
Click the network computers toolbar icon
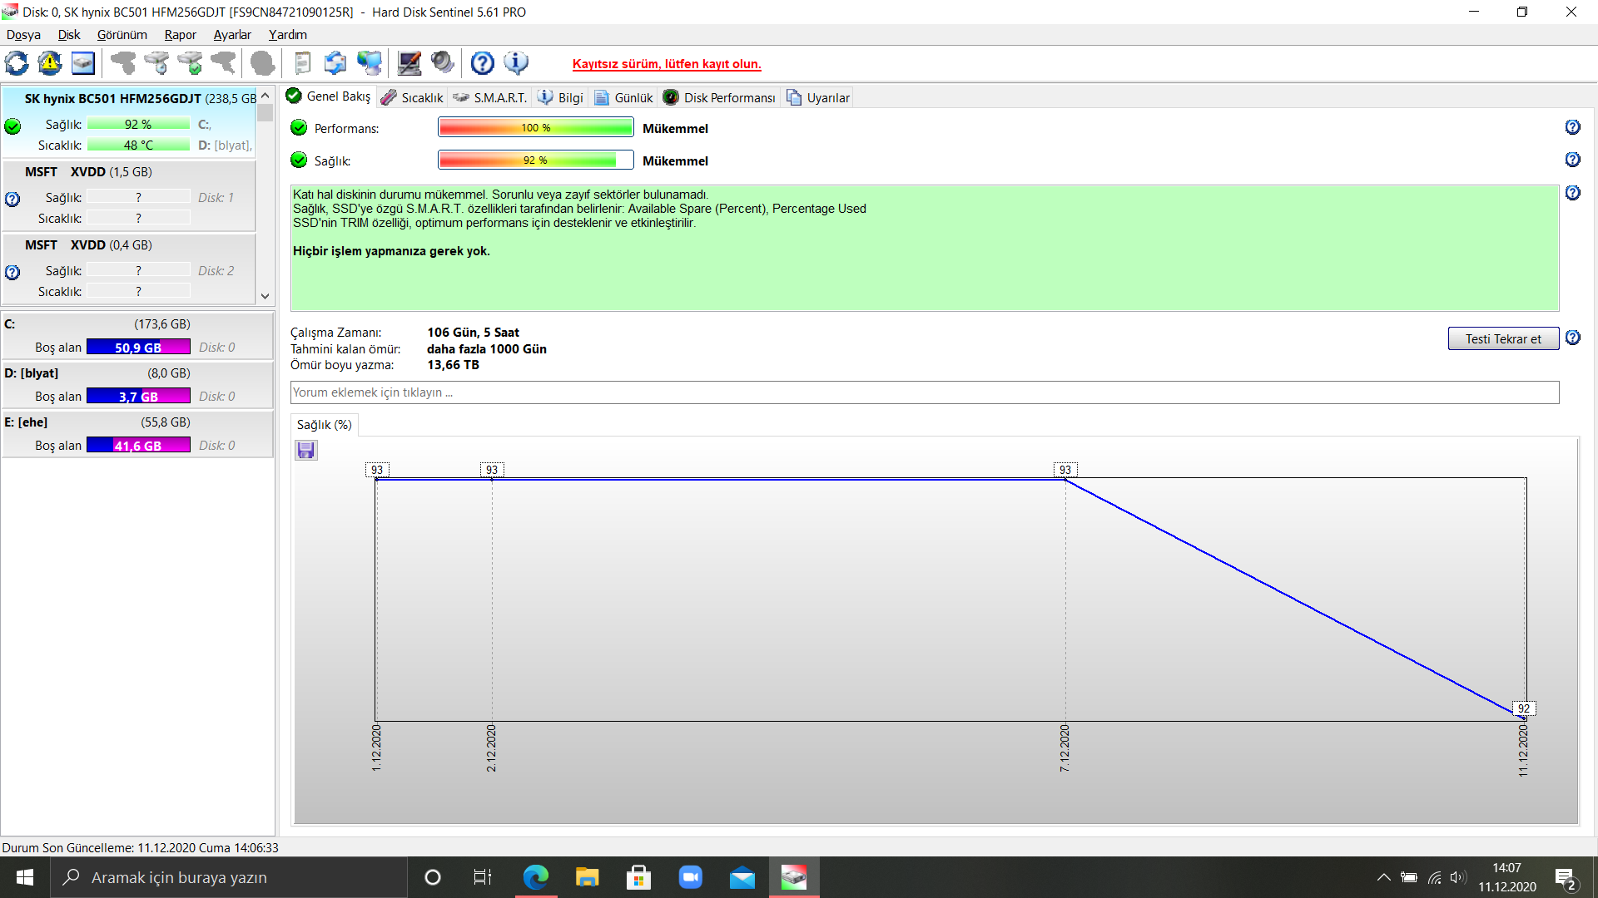(369, 63)
